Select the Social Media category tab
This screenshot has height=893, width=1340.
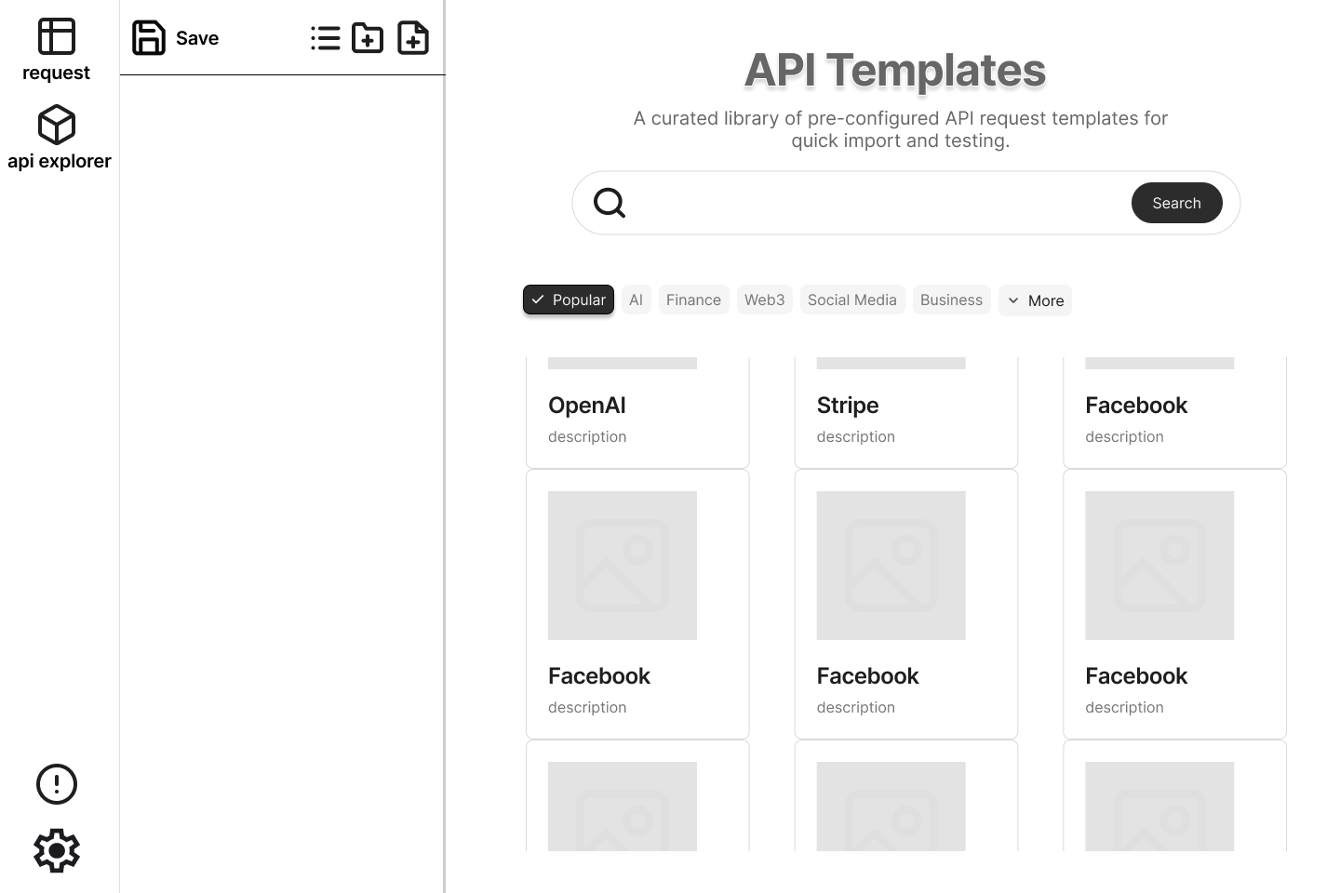(x=851, y=300)
